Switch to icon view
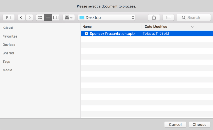The image size is (213, 130). click(40, 17)
